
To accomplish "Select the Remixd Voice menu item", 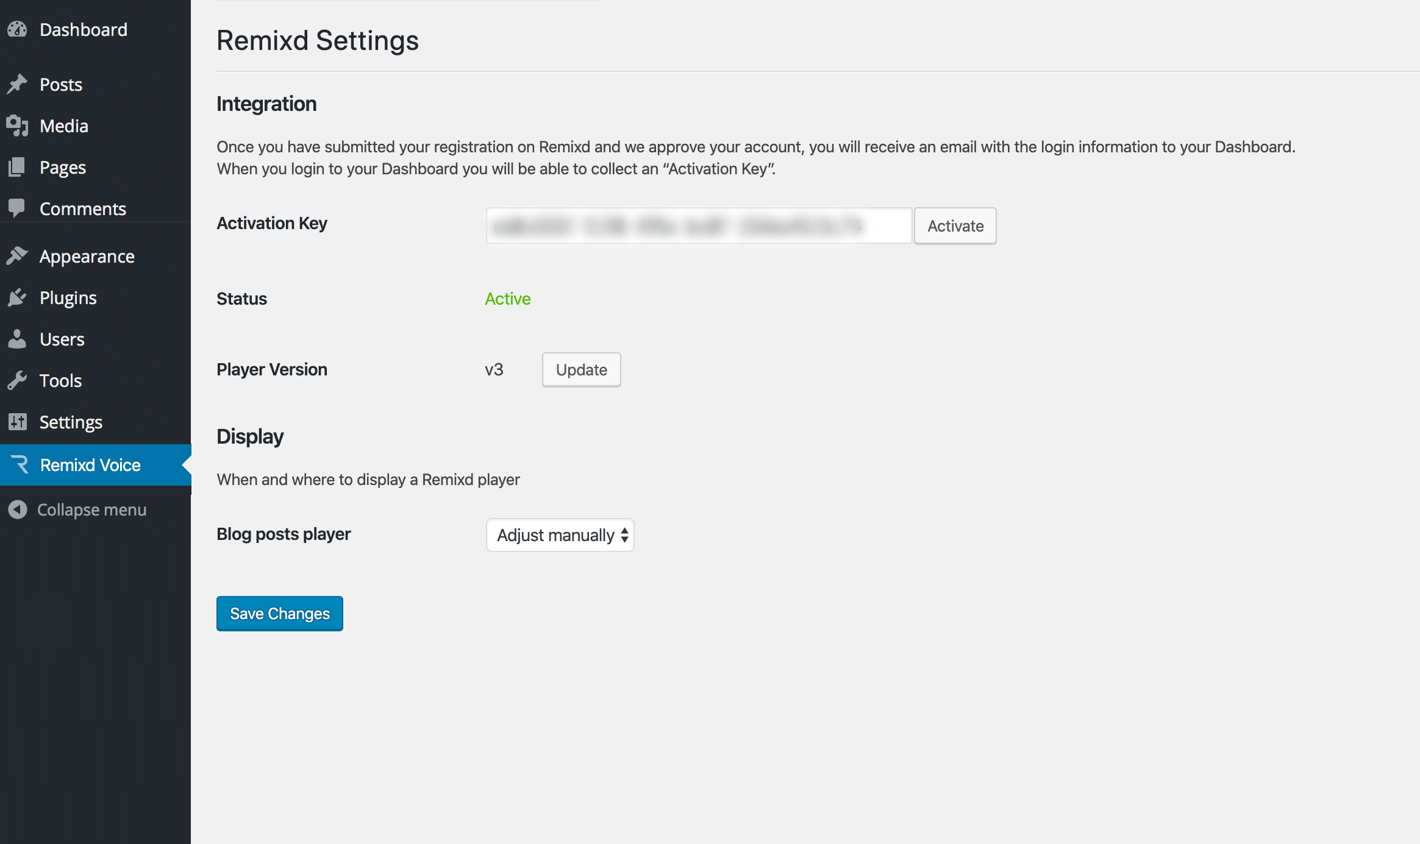I will click(95, 465).
